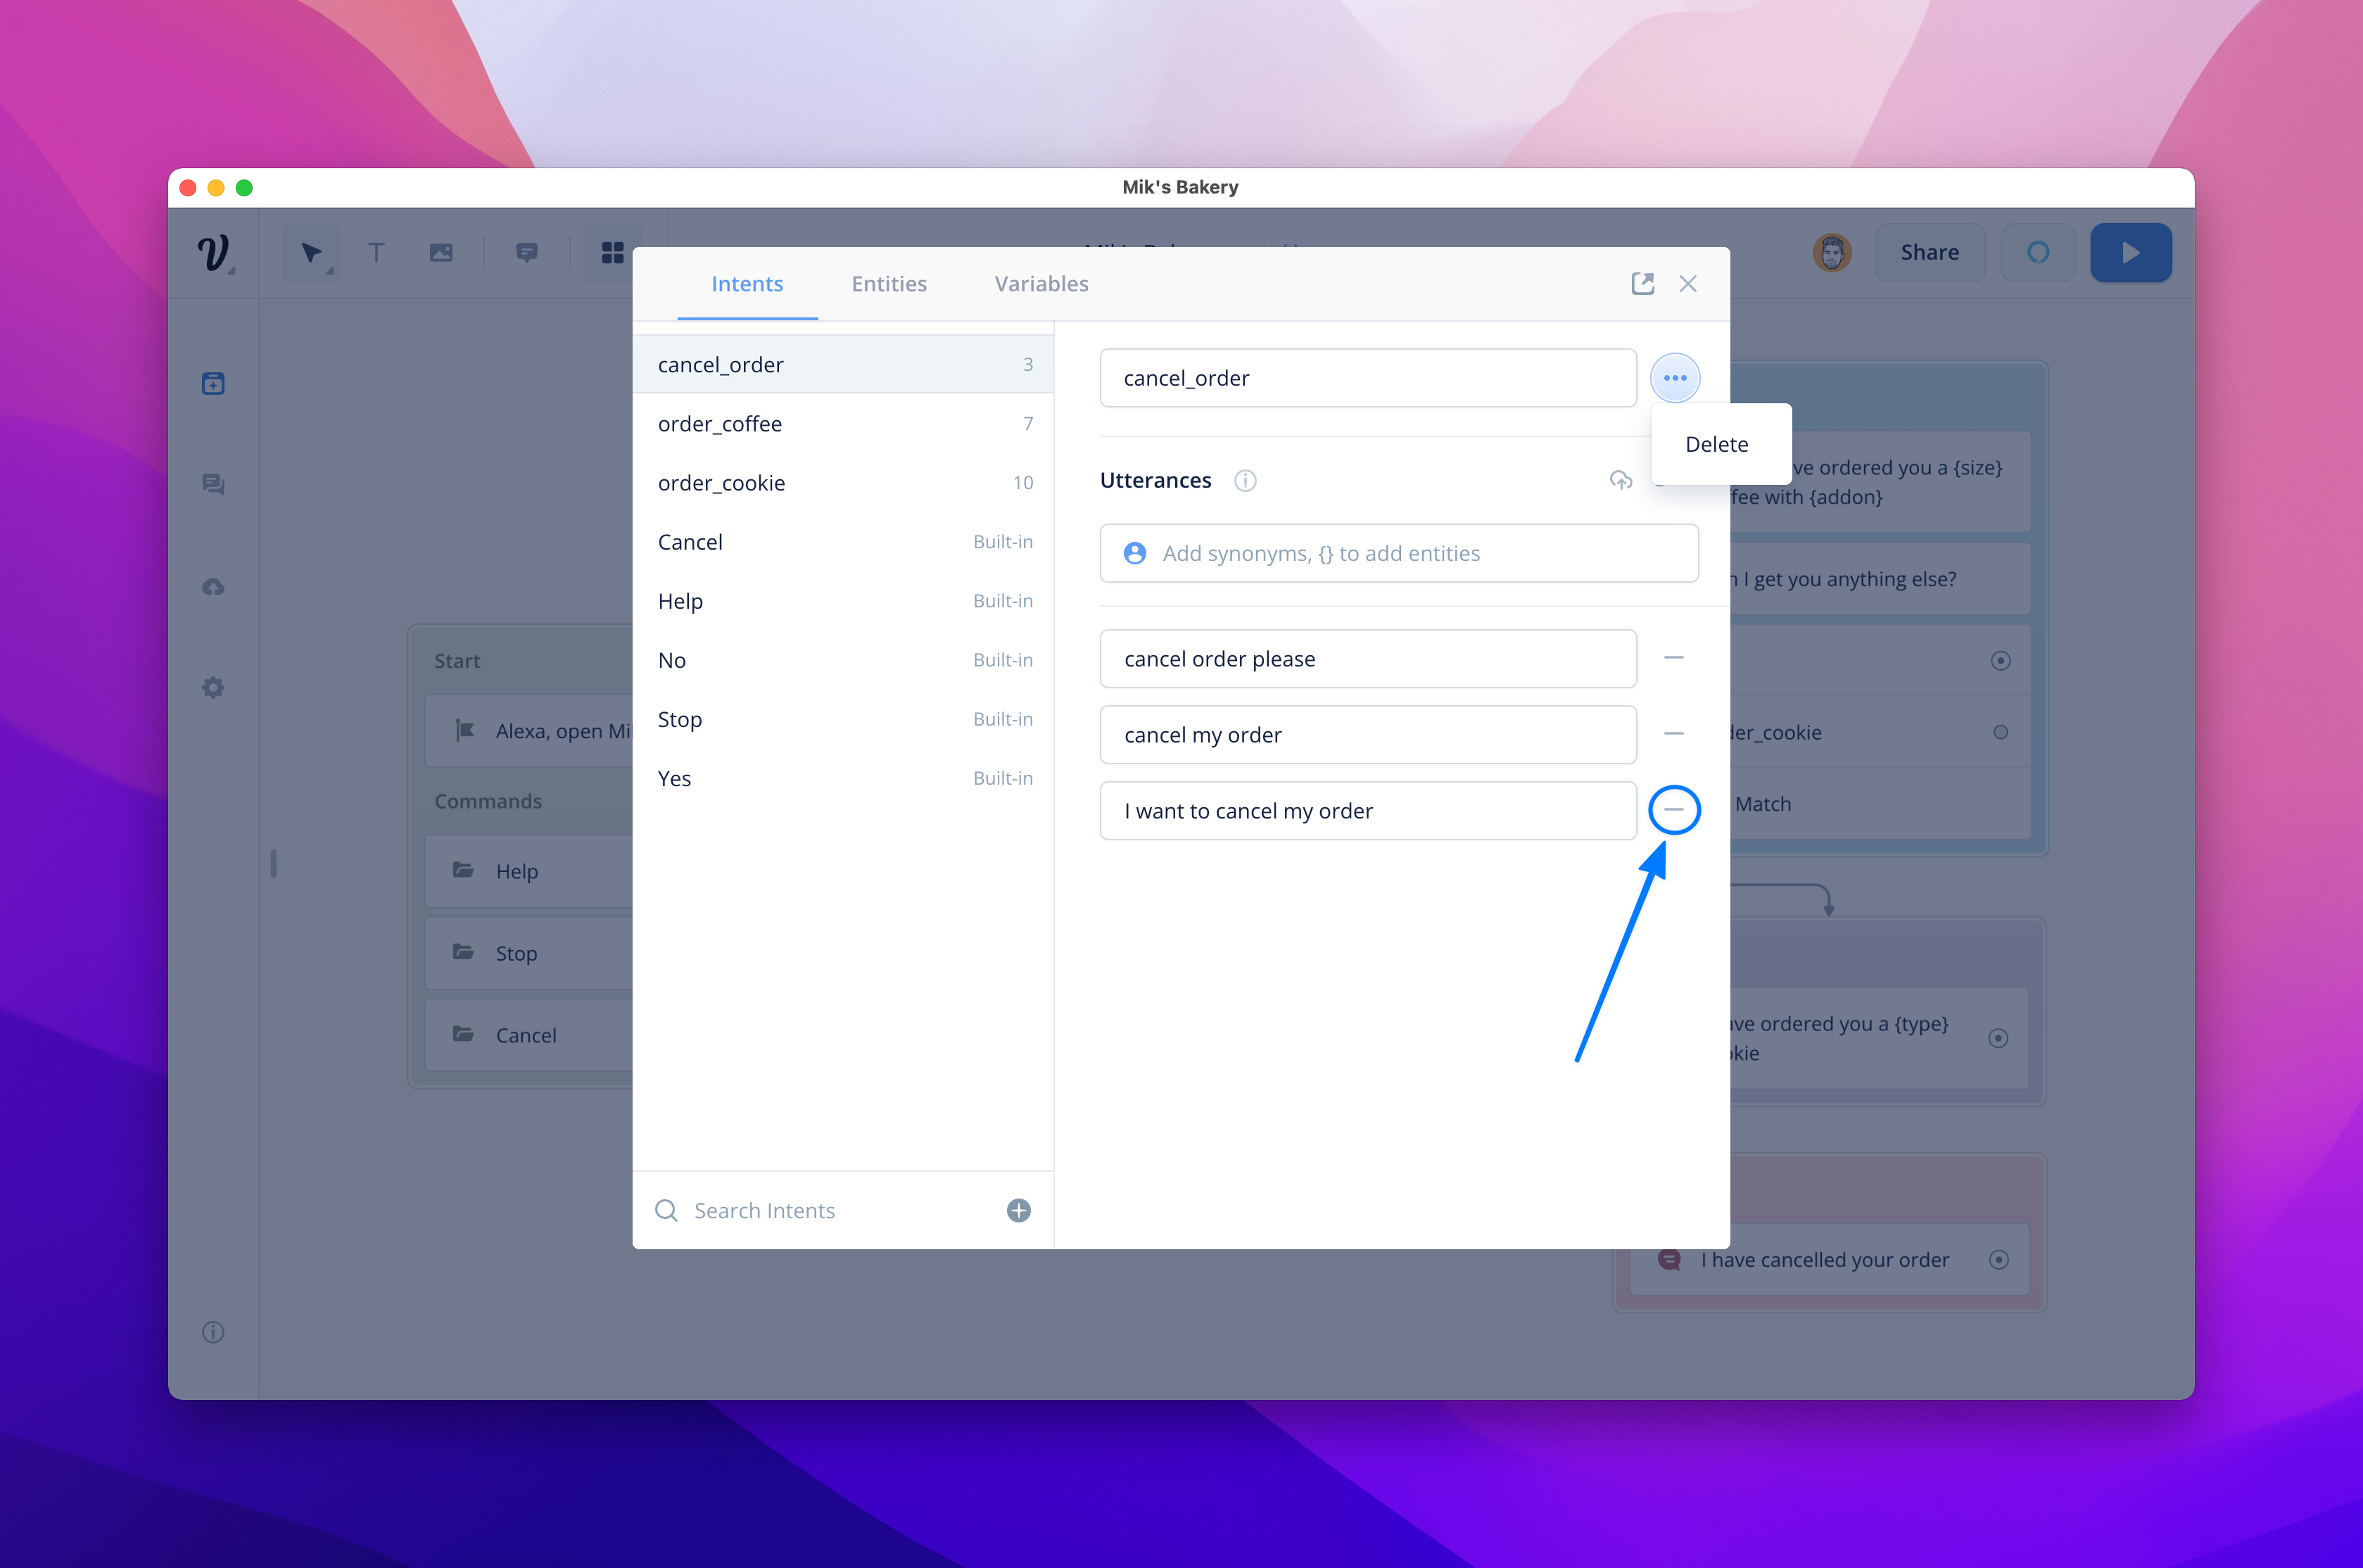Select the built-in No intent
Image resolution: width=2363 pixels, height=1568 pixels.
pos(844,660)
